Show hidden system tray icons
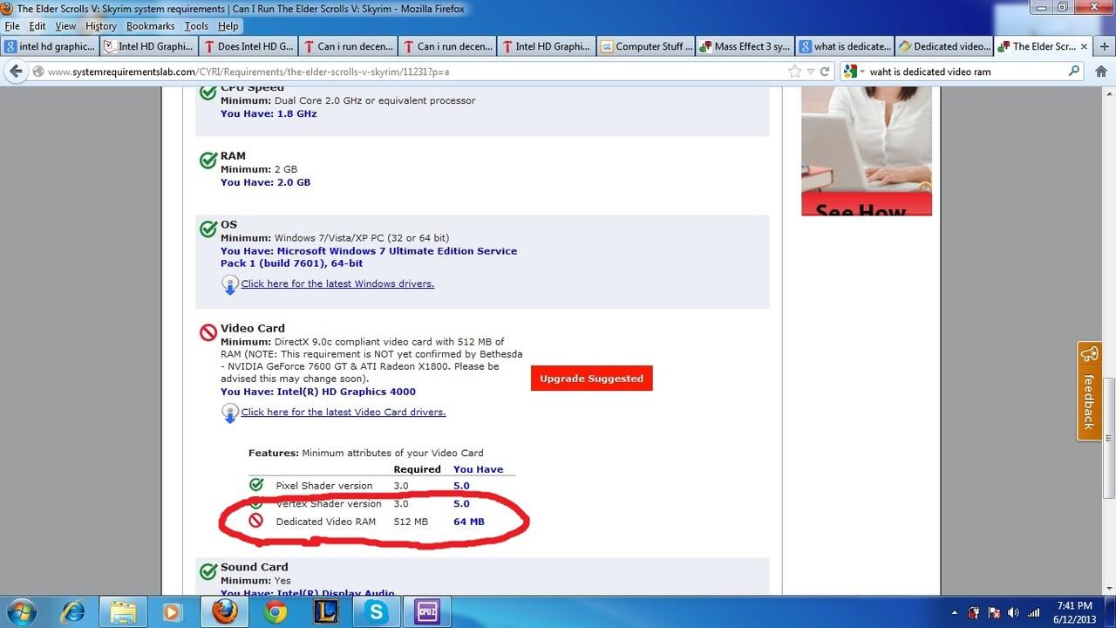 pyautogui.click(x=955, y=613)
